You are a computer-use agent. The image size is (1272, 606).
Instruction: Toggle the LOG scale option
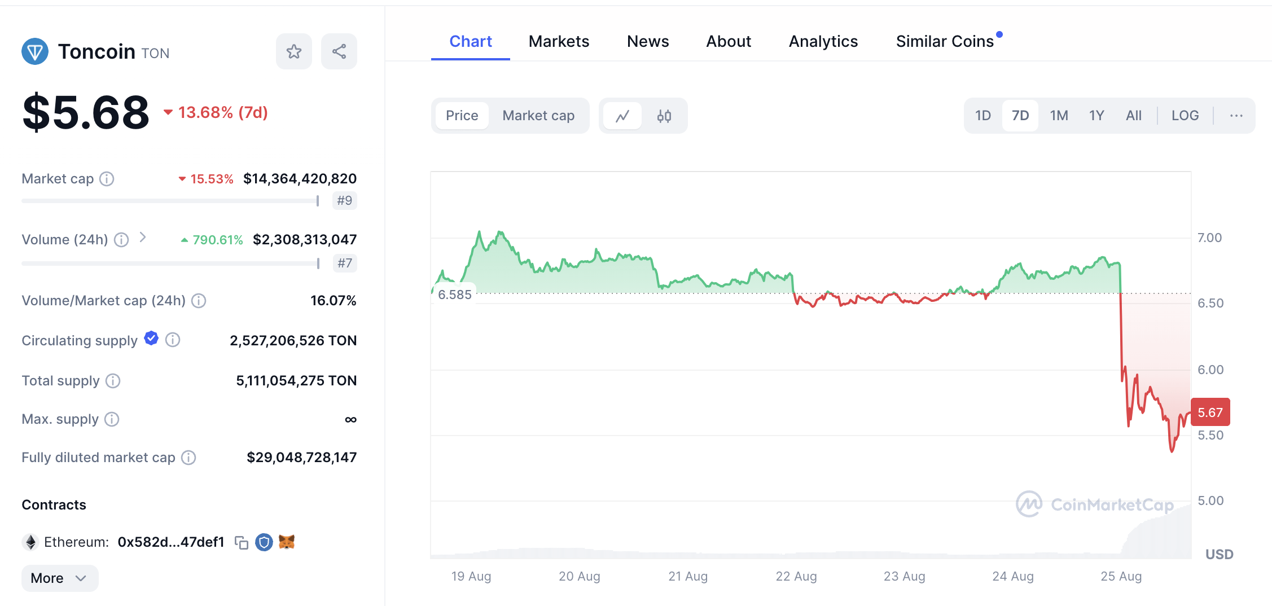coord(1185,116)
